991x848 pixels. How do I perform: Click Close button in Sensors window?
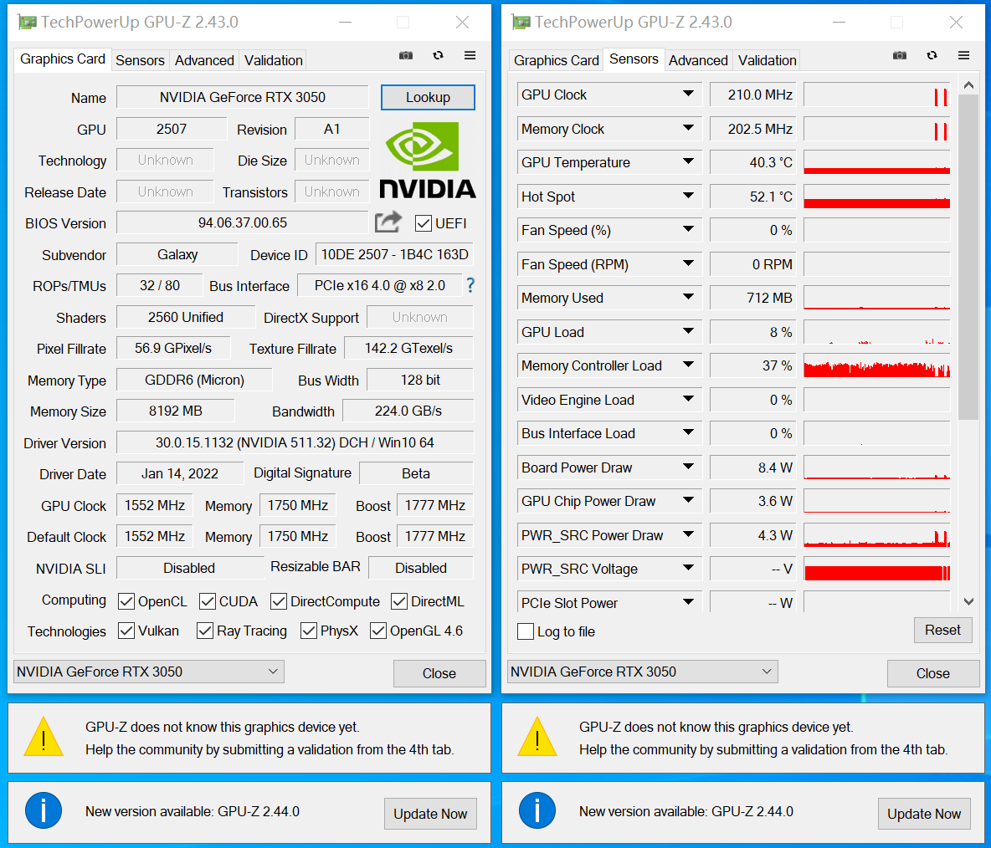pyautogui.click(x=933, y=674)
